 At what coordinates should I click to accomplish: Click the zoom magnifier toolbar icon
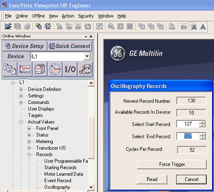[111, 26]
